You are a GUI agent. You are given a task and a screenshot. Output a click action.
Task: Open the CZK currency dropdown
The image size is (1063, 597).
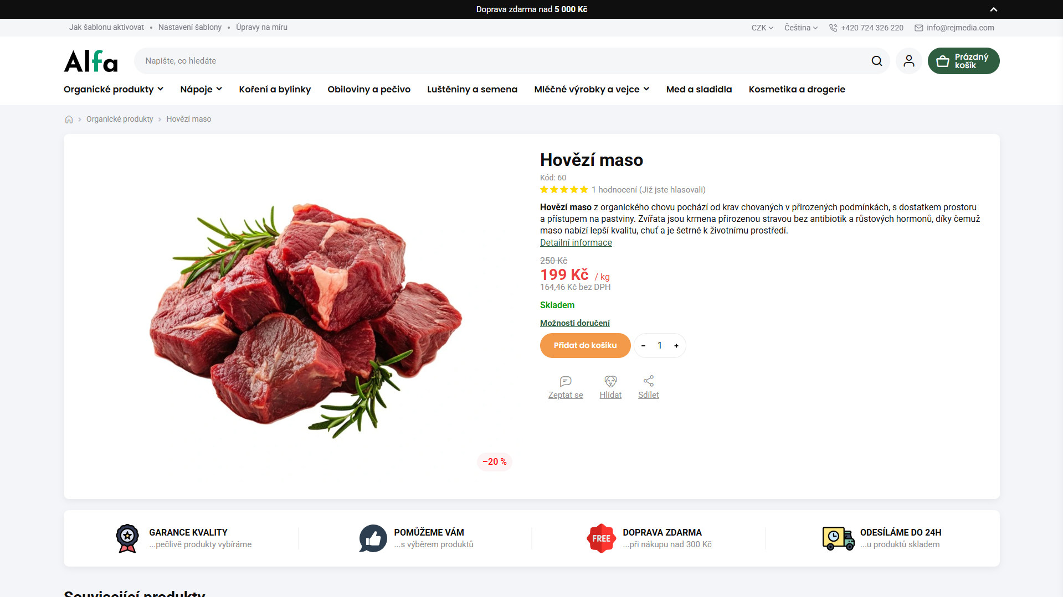(x=762, y=28)
